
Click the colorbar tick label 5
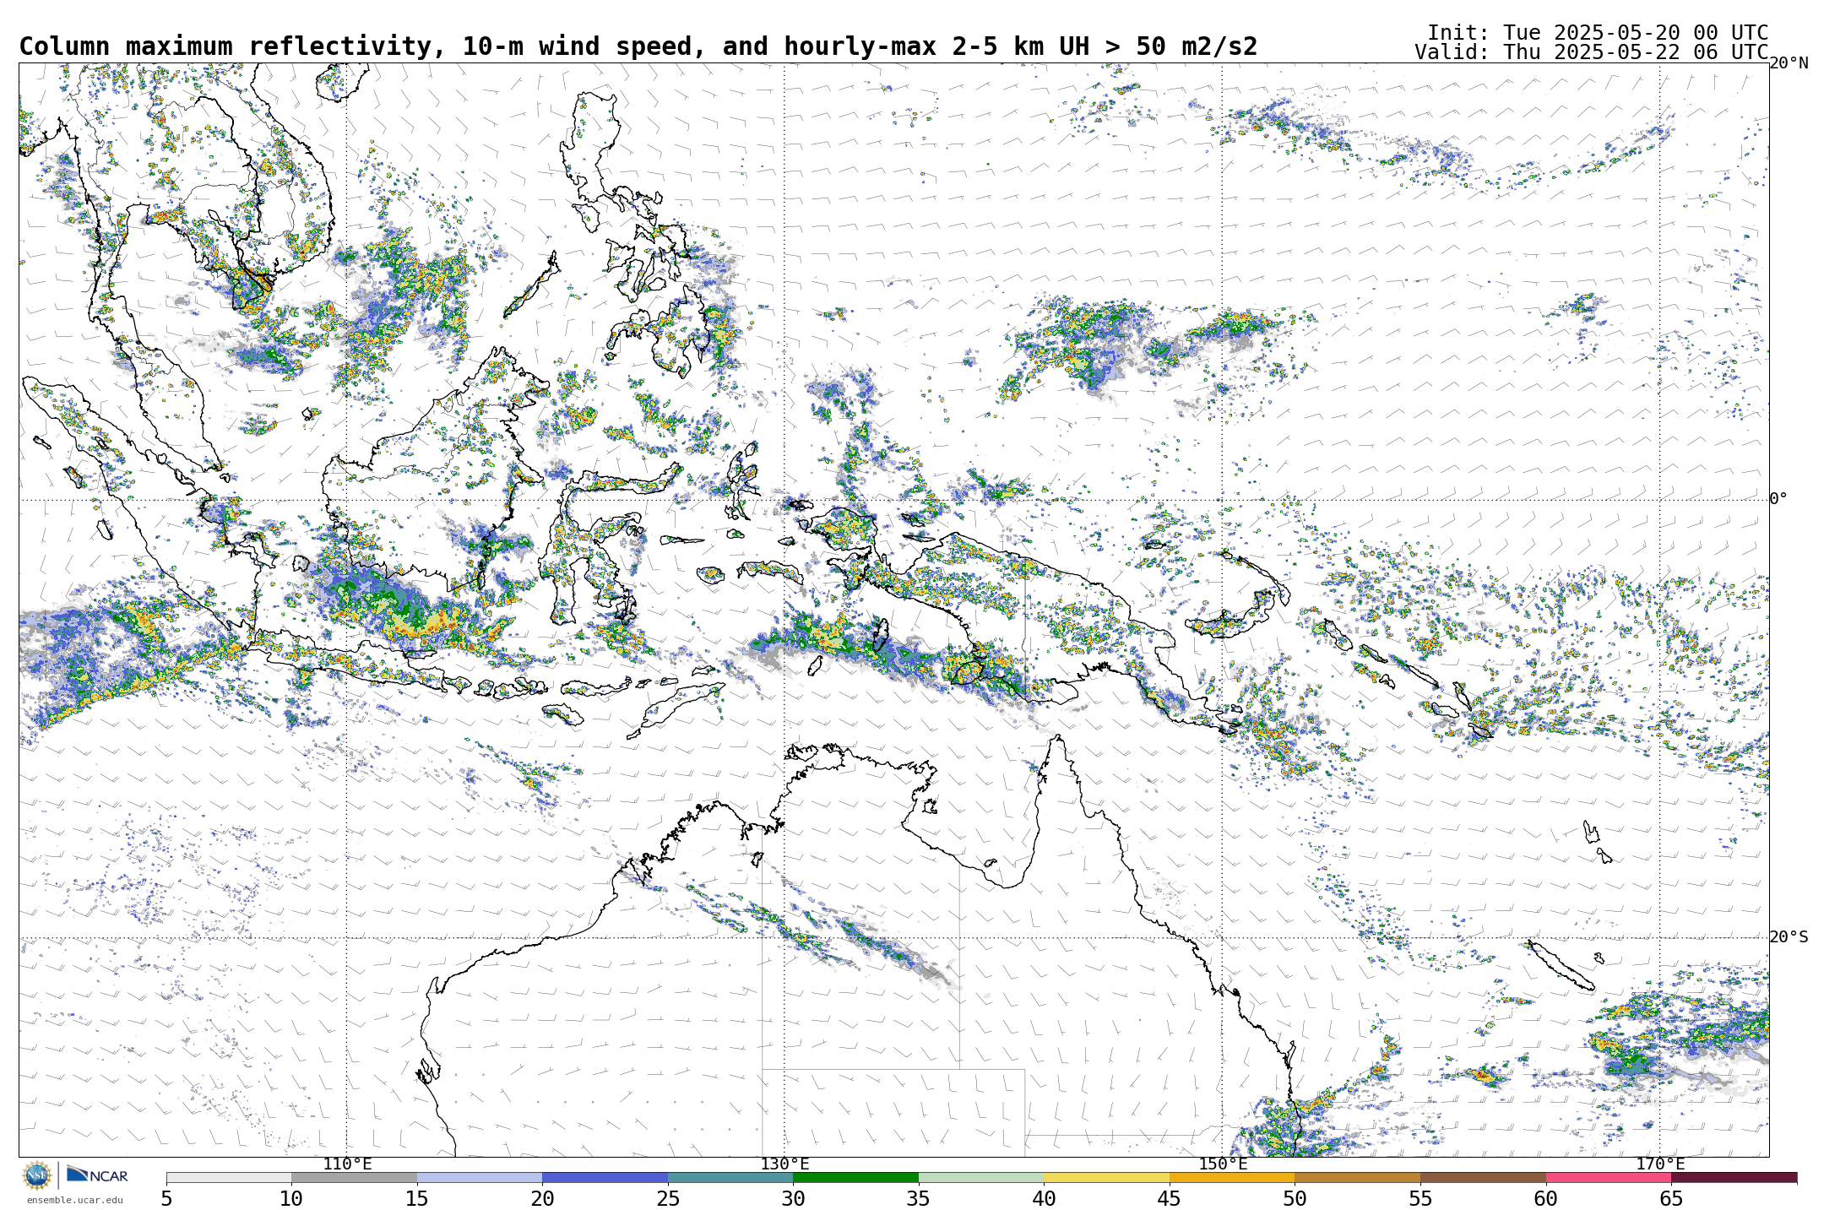point(166,1199)
